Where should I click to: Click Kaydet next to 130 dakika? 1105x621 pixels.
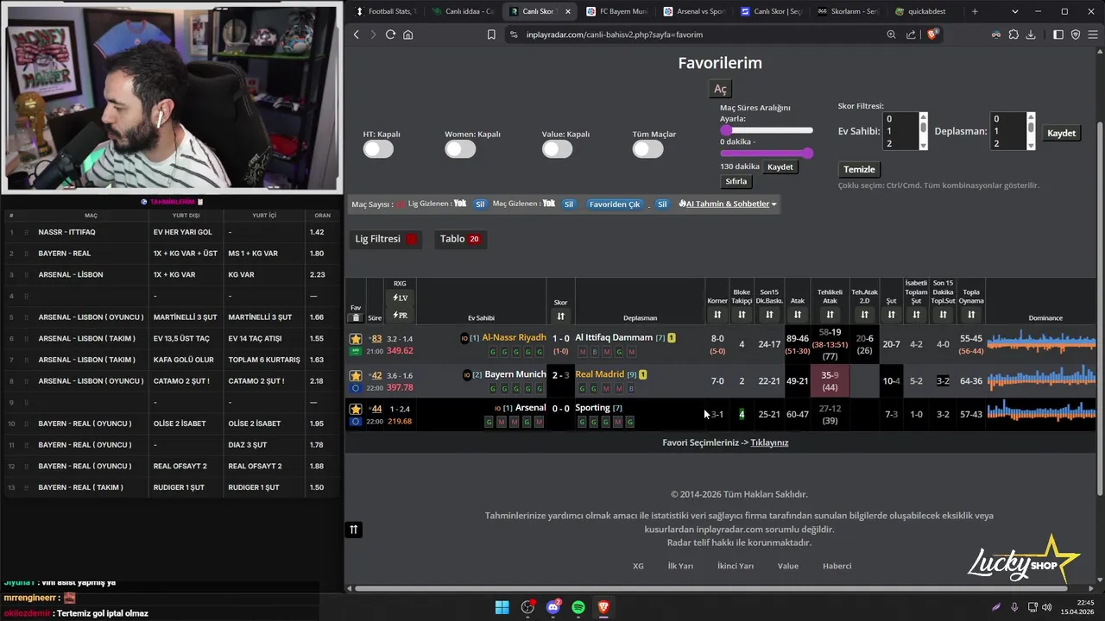coord(780,167)
